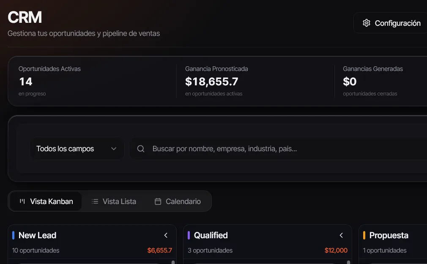Click the magnifier search icon

[x=140, y=149]
